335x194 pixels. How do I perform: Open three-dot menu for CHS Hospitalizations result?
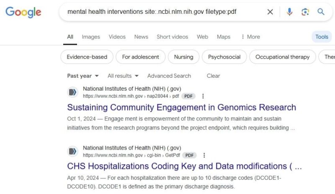[204, 156]
